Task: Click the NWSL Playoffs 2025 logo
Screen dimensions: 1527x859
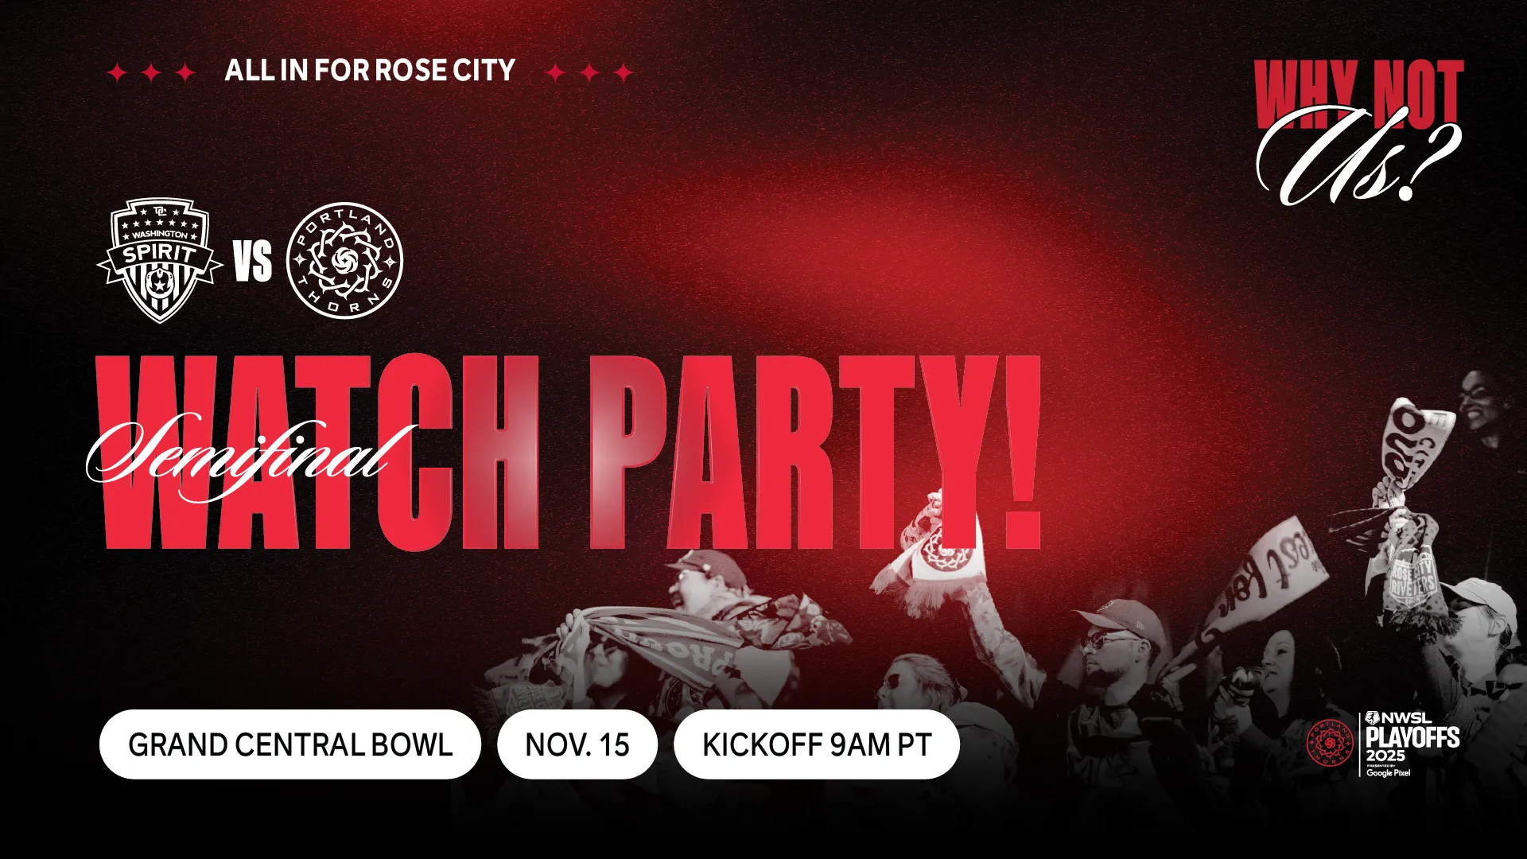Action: tap(1412, 745)
